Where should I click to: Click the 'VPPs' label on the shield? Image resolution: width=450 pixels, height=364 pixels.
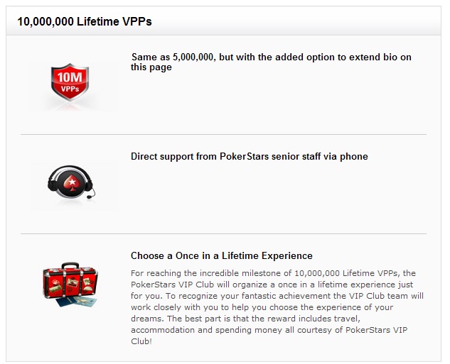point(70,89)
